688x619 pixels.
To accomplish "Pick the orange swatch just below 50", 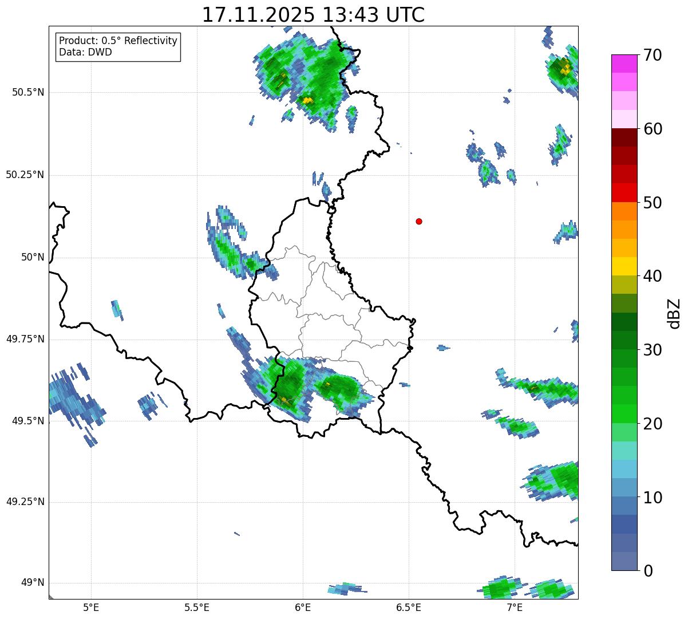I will click(624, 211).
